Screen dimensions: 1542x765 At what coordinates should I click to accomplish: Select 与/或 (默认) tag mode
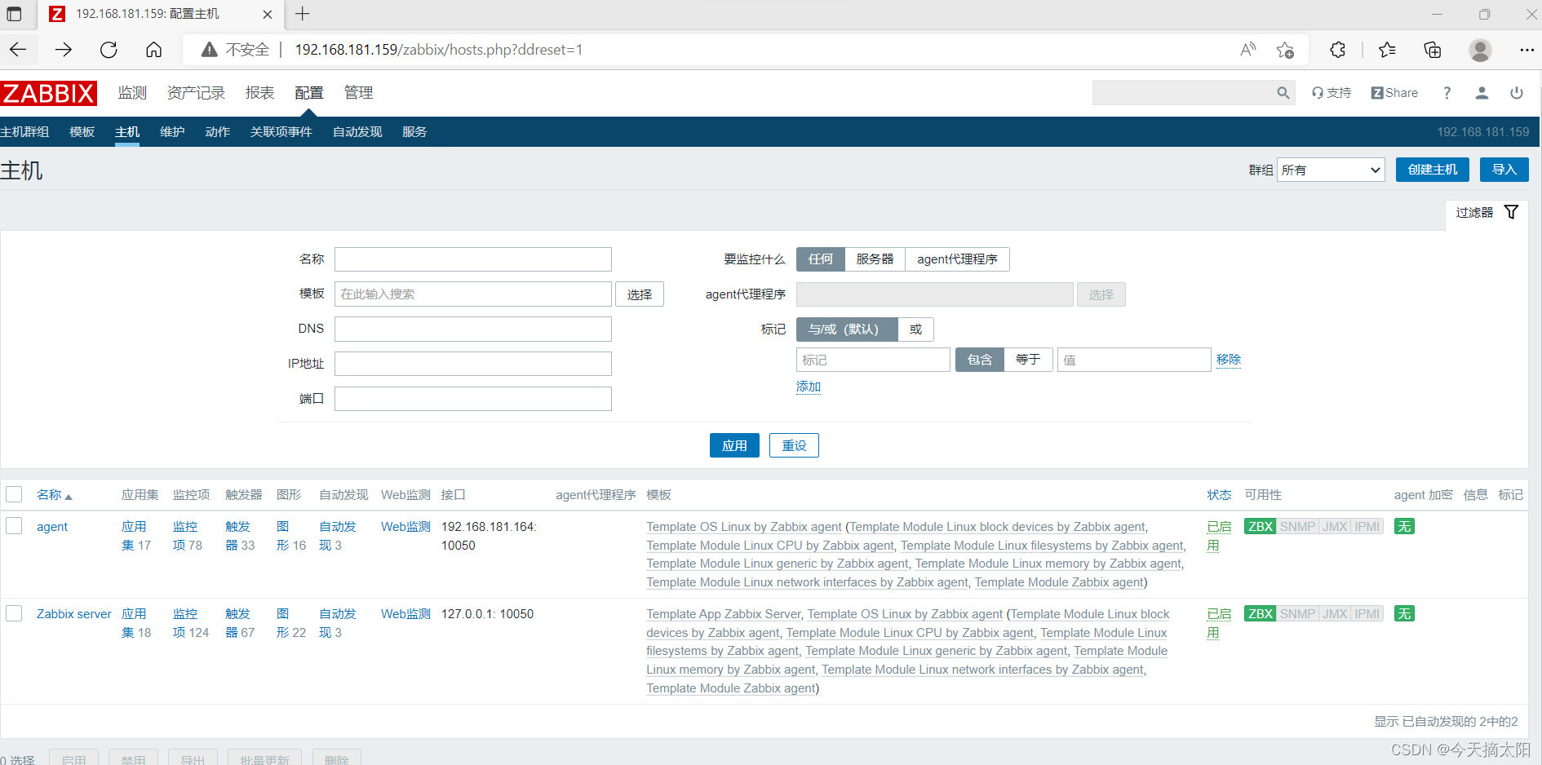pyautogui.click(x=846, y=329)
